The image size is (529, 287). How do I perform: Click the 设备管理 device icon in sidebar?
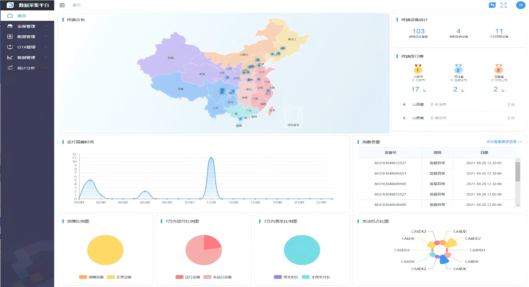[x=10, y=26]
